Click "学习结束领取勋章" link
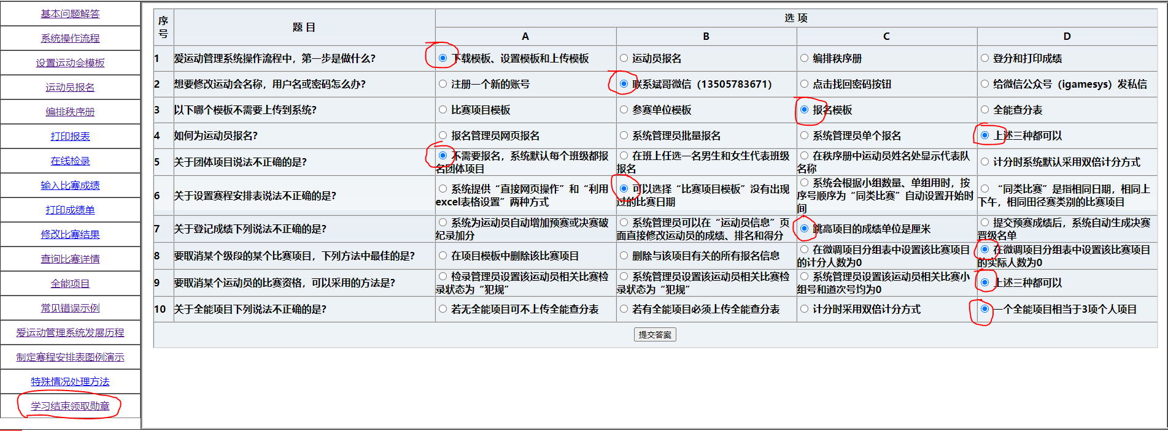Screen dimensions: 1168x431 point(70,406)
